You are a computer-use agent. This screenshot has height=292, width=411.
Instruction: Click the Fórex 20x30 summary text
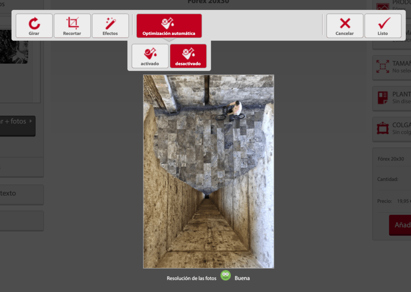coord(391,159)
